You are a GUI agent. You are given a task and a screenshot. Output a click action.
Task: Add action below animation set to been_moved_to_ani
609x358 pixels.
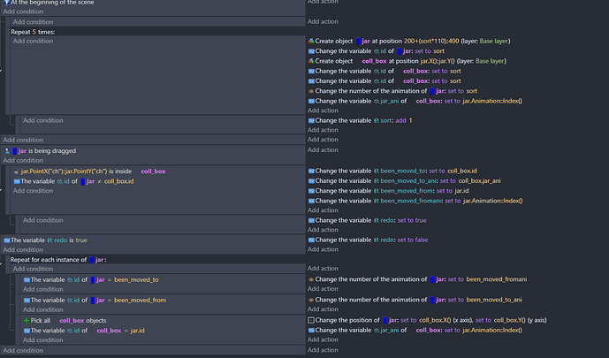coord(323,309)
